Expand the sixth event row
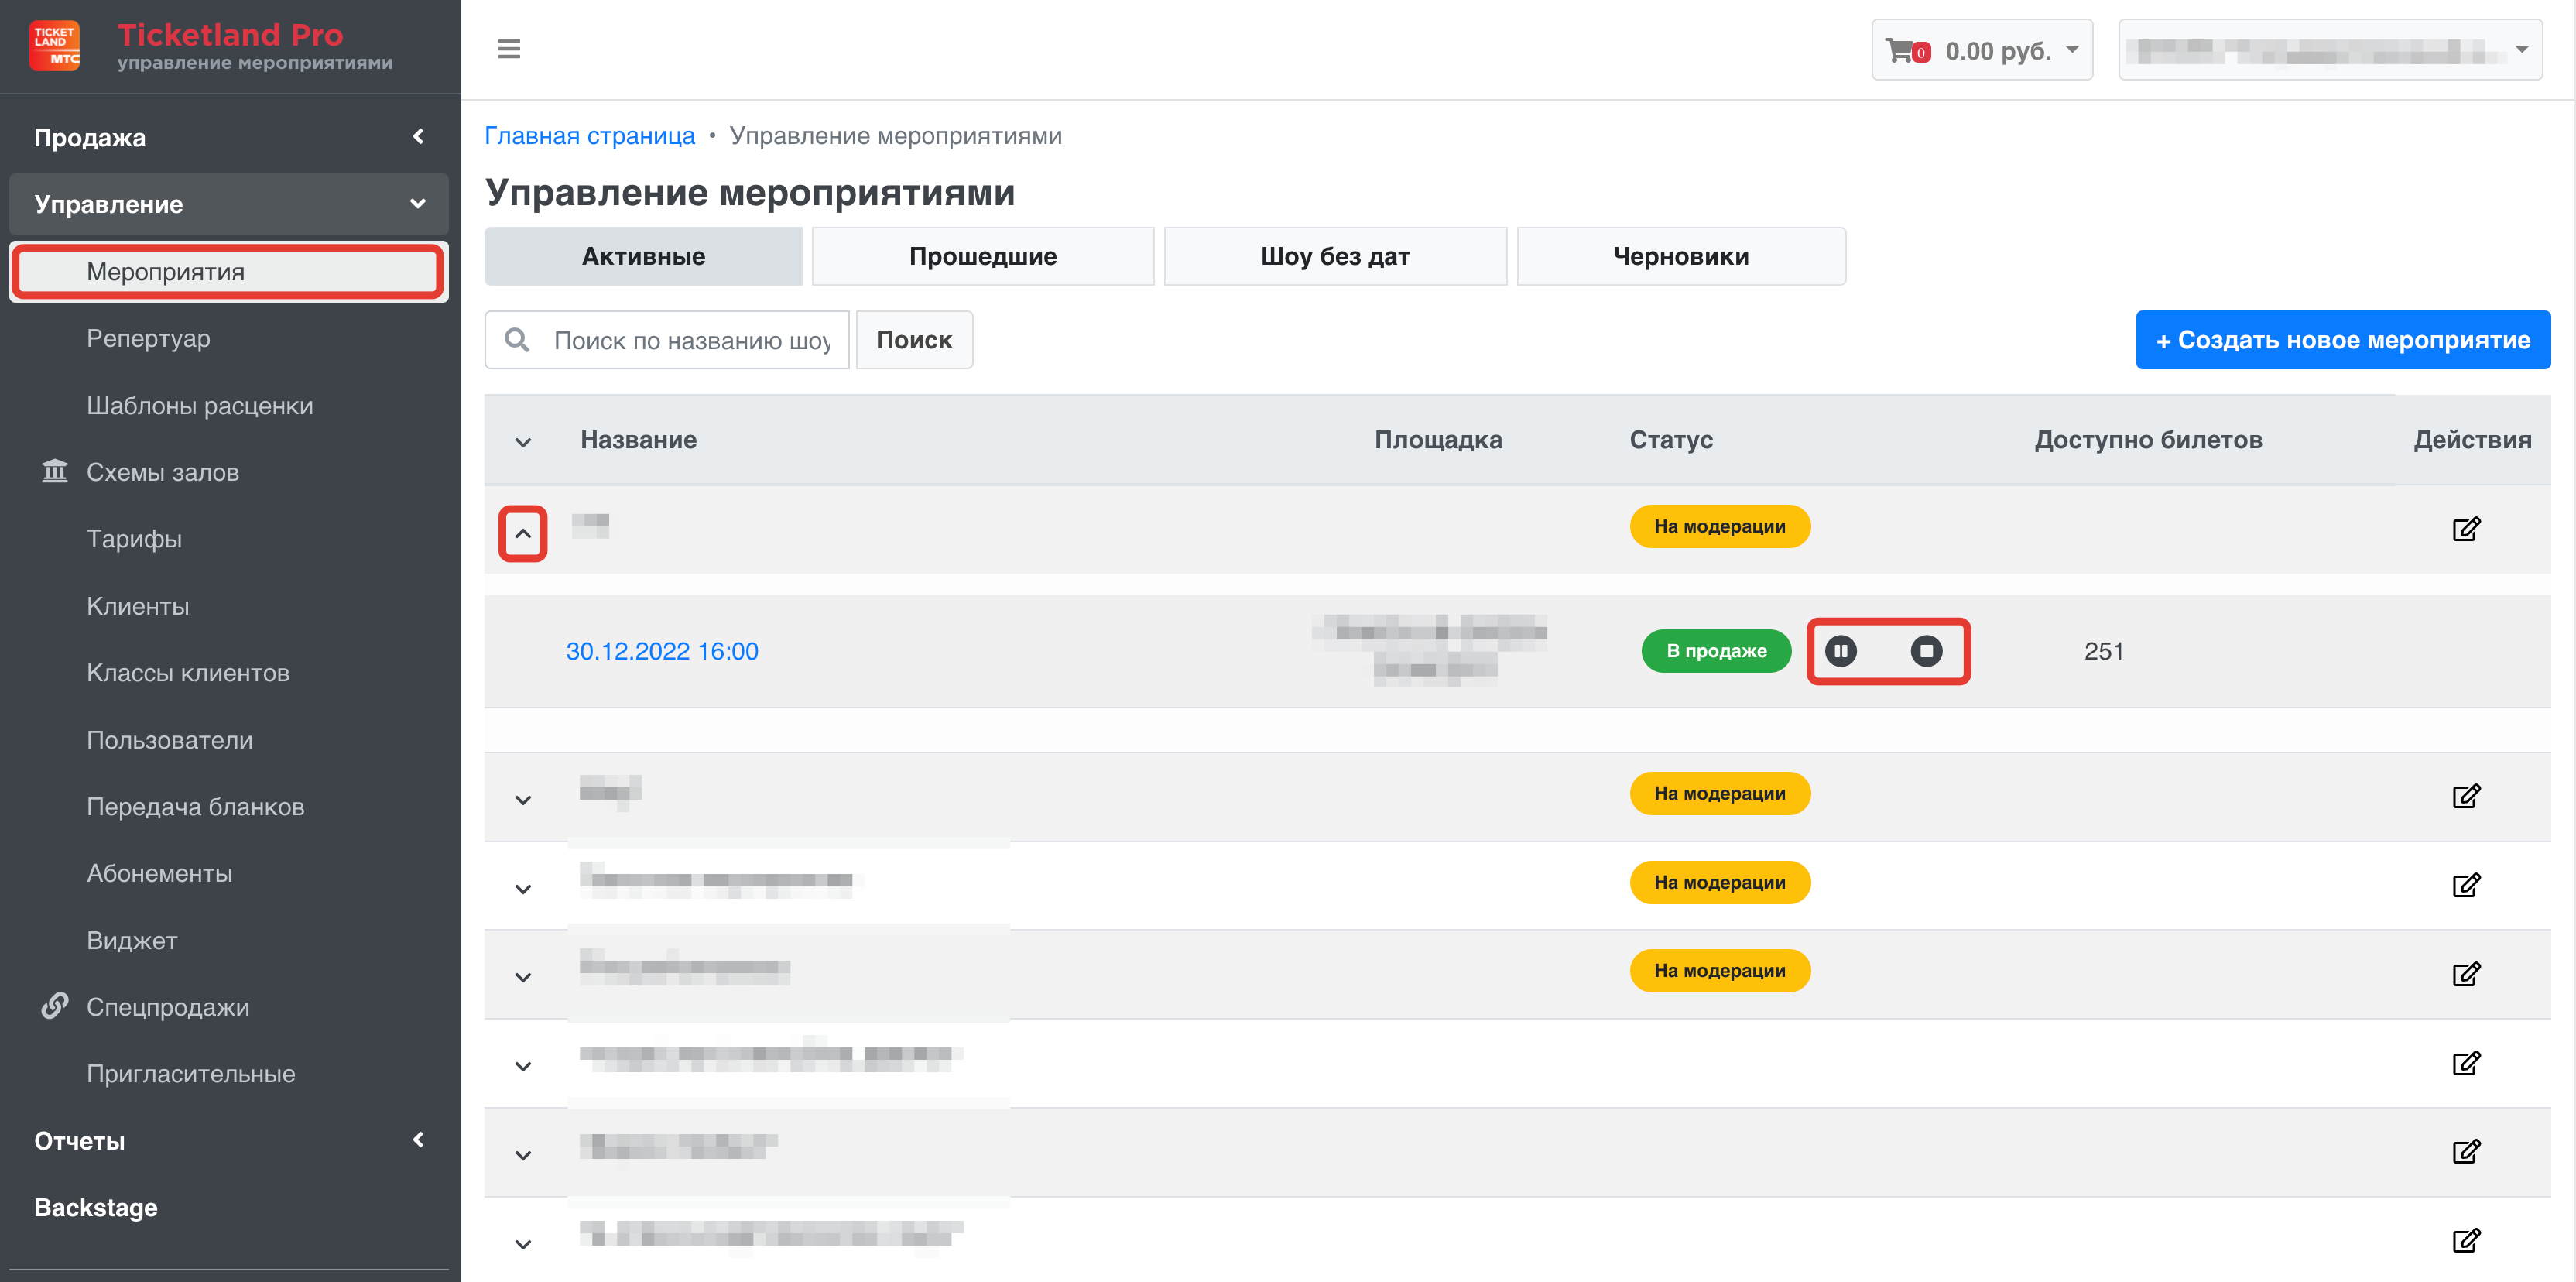Screen dimensions: 2576x1282 tap(523, 1155)
